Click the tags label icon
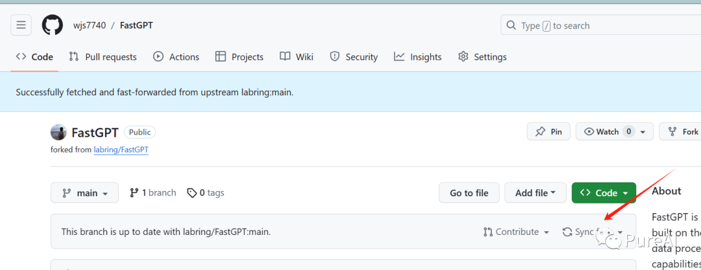The image size is (701, 270). [x=191, y=193]
